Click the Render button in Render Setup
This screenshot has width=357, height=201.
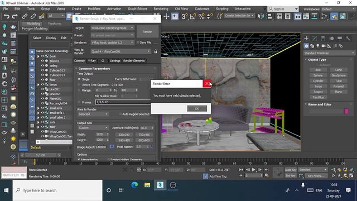pos(147,31)
